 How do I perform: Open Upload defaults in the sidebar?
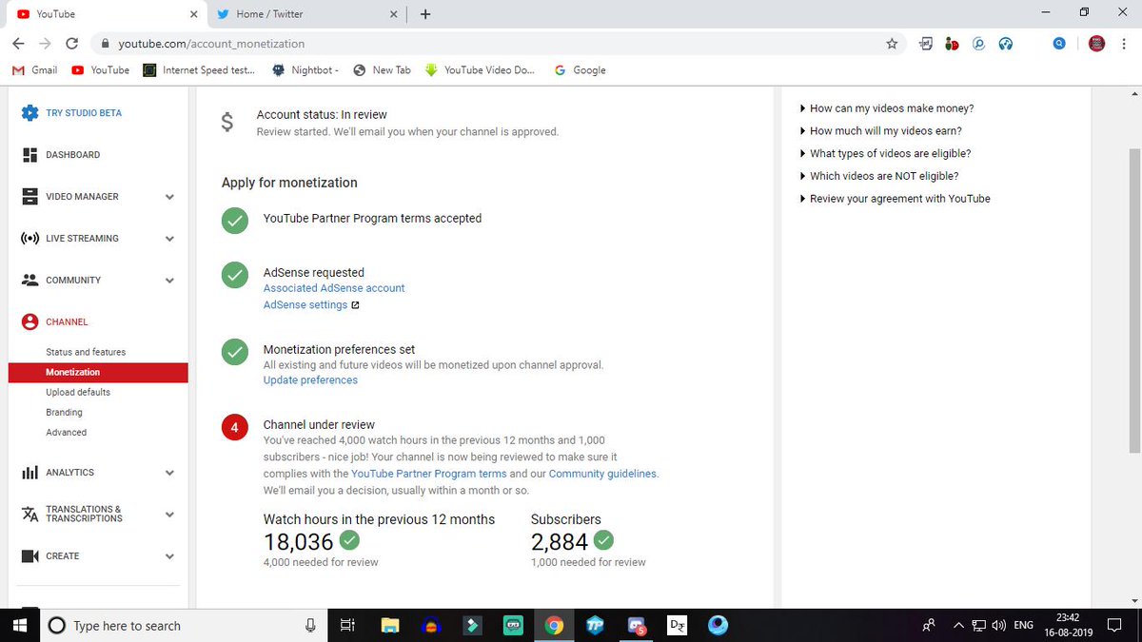pyautogui.click(x=78, y=392)
